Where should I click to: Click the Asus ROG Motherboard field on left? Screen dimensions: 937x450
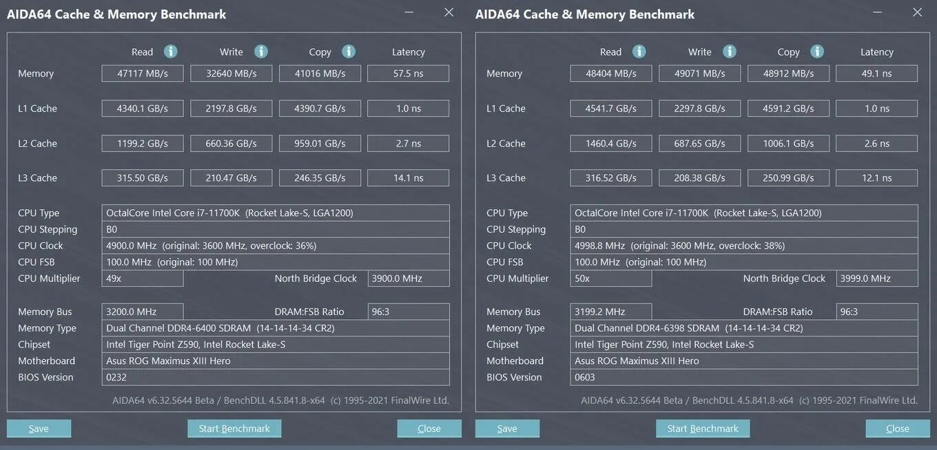pos(276,361)
